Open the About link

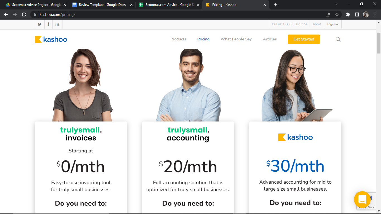(317, 24)
